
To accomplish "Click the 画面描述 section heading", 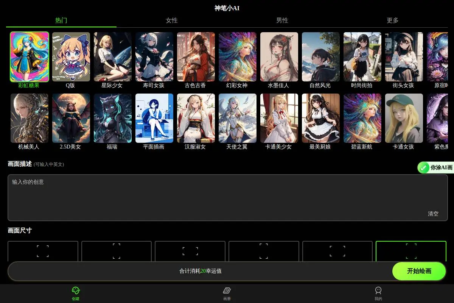I will [20, 164].
